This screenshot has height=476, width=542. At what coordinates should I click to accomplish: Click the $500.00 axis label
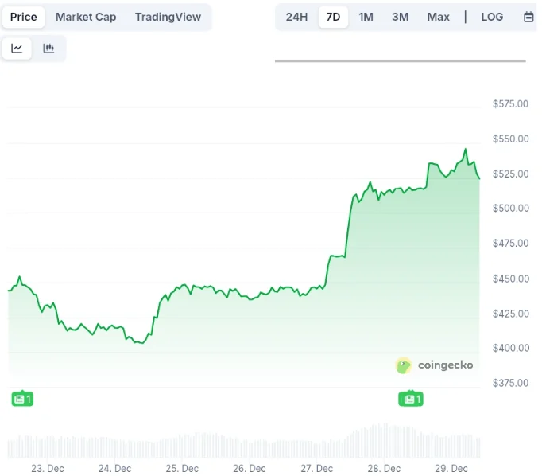511,208
